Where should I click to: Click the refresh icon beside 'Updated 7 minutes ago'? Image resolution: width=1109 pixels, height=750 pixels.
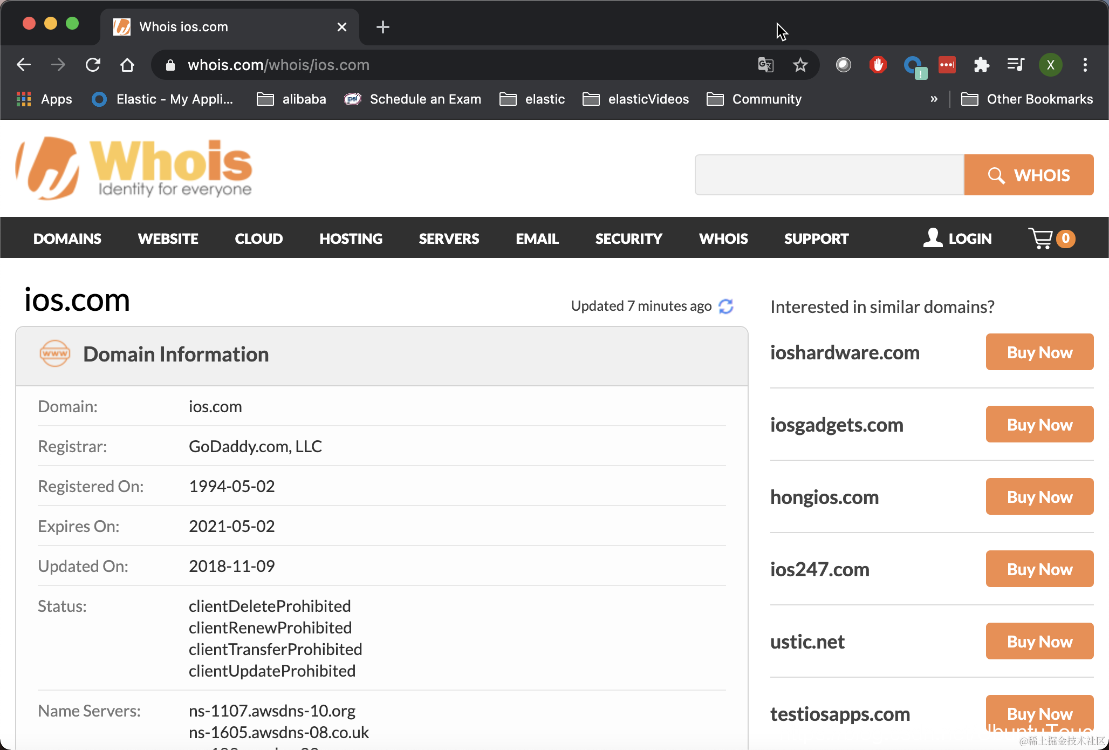tap(726, 306)
